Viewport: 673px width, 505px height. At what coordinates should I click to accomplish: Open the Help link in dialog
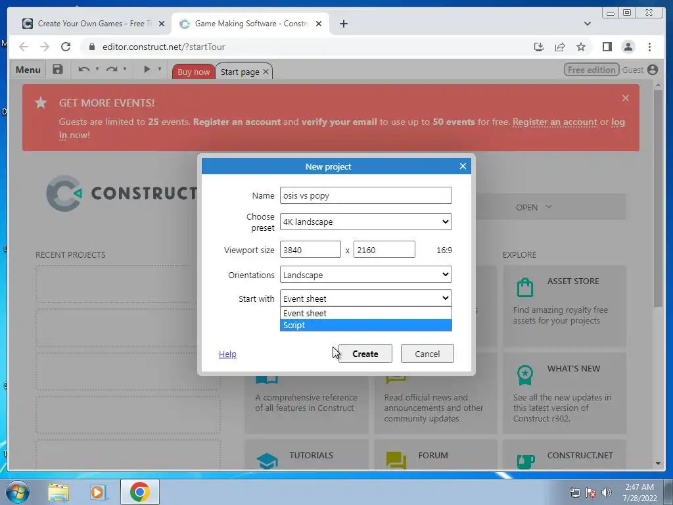tap(227, 354)
